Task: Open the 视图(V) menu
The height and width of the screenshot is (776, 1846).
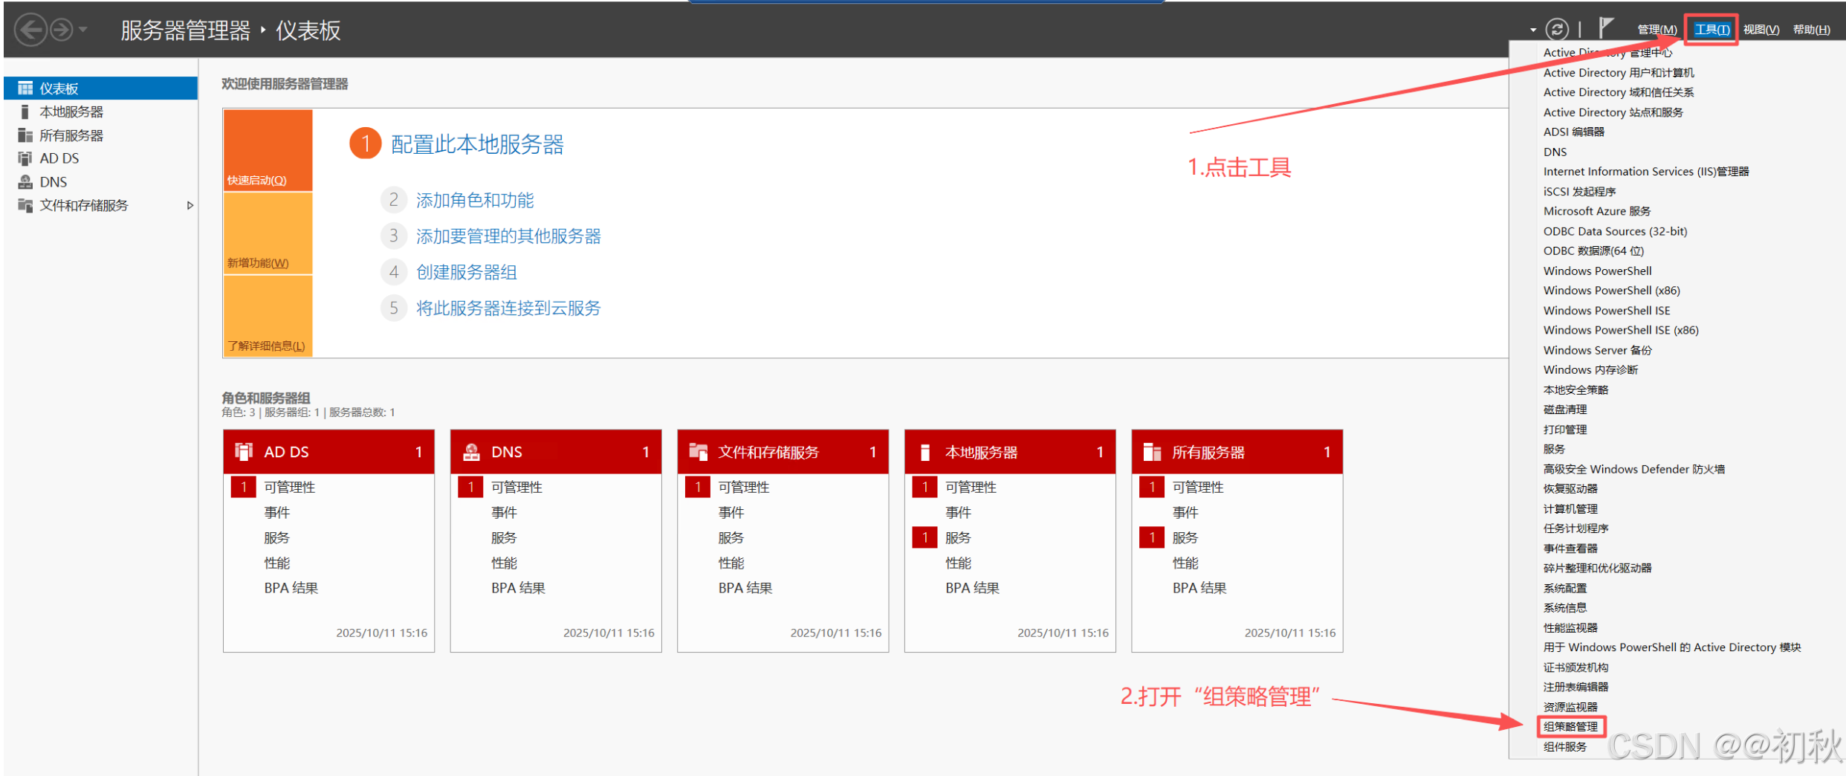Action: point(1761,30)
